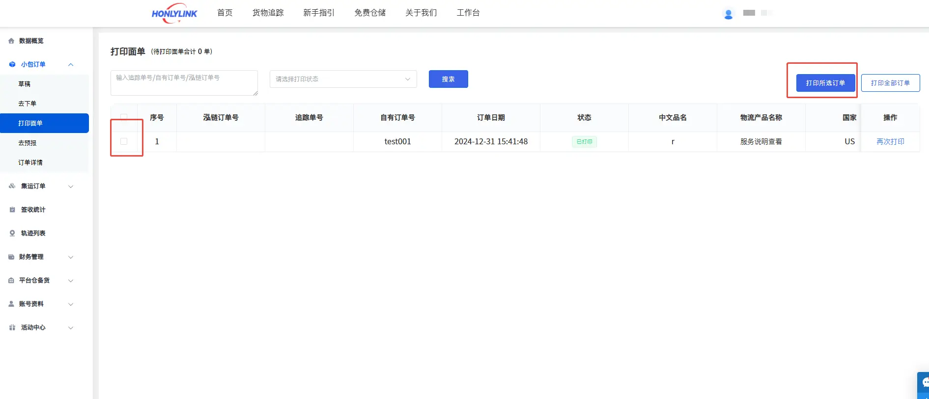Open 货物追踪 in the top navigation

click(268, 13)
